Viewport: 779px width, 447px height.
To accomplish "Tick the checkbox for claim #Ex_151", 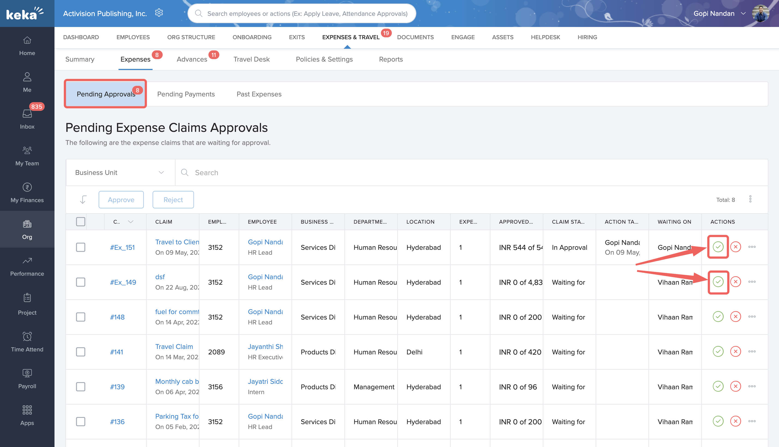I will 80,247.
